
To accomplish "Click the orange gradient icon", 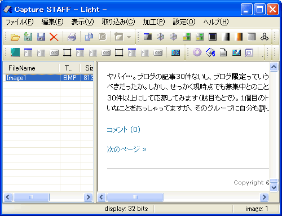I will (x=239, y=37).
